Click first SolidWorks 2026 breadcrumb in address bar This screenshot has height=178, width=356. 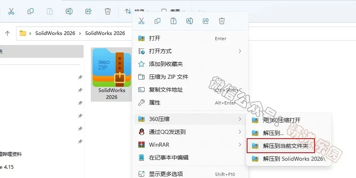55,33
